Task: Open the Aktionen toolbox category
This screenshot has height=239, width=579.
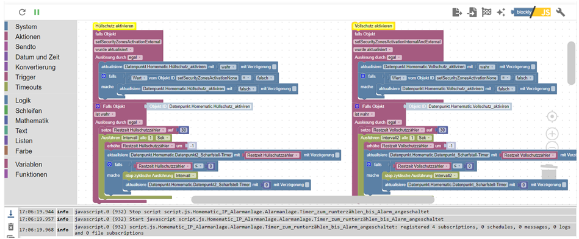Action: [27, 37]
